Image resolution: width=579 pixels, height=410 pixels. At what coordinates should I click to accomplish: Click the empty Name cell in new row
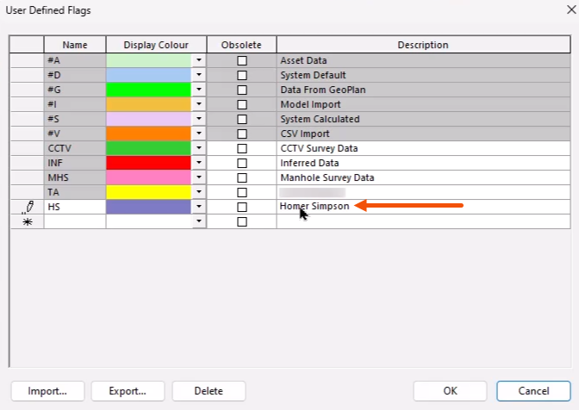click(x=75, y=221)
